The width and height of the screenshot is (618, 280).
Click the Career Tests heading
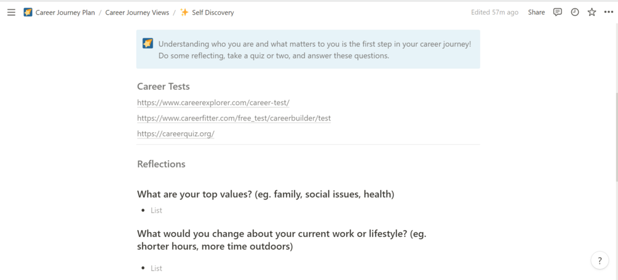163,87
